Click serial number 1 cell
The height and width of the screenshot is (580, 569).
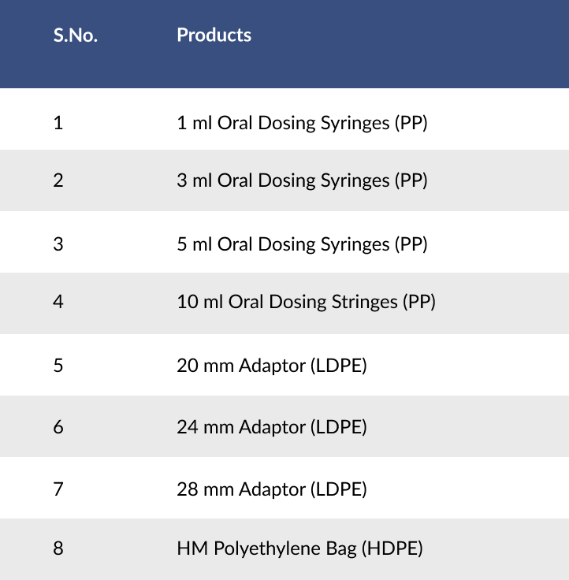pyautogui.click(x=58, y=123)
